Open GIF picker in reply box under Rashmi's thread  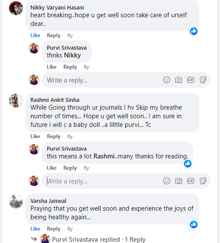pos(191,181)
